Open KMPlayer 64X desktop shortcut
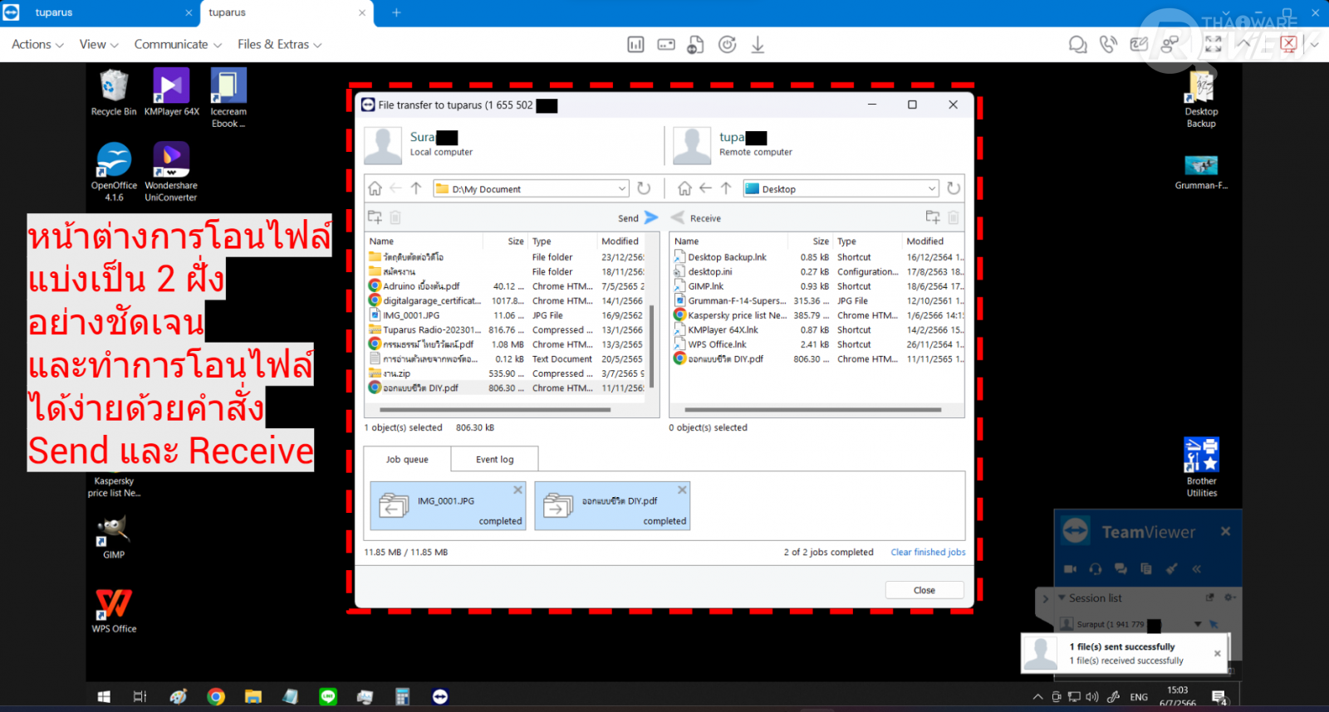 171,92
